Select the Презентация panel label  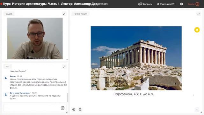coord(80,14)
